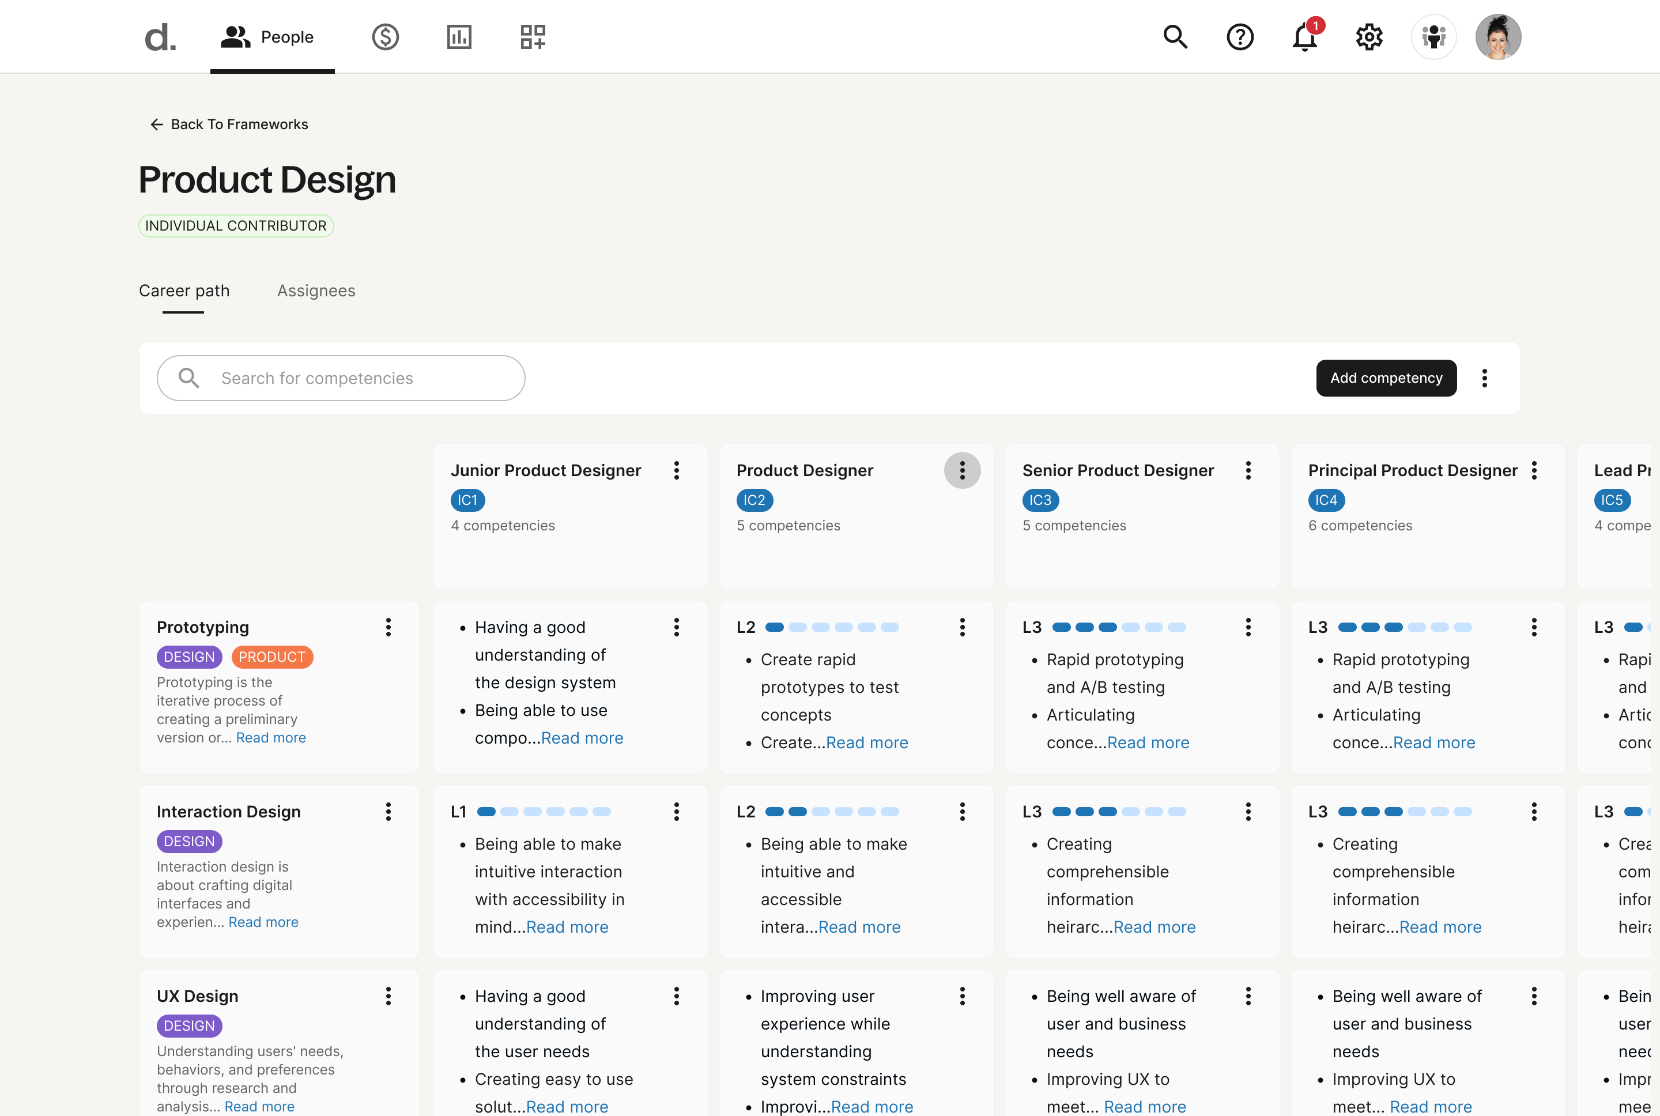Open Interaction Design competency kebab menu
Viewport: 1660px width, 1116px height.
coord(388,812)
